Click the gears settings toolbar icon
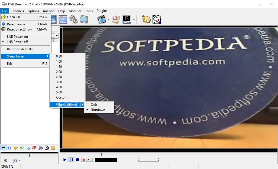Viewport: 278px width, 169px height. [73, 19]
